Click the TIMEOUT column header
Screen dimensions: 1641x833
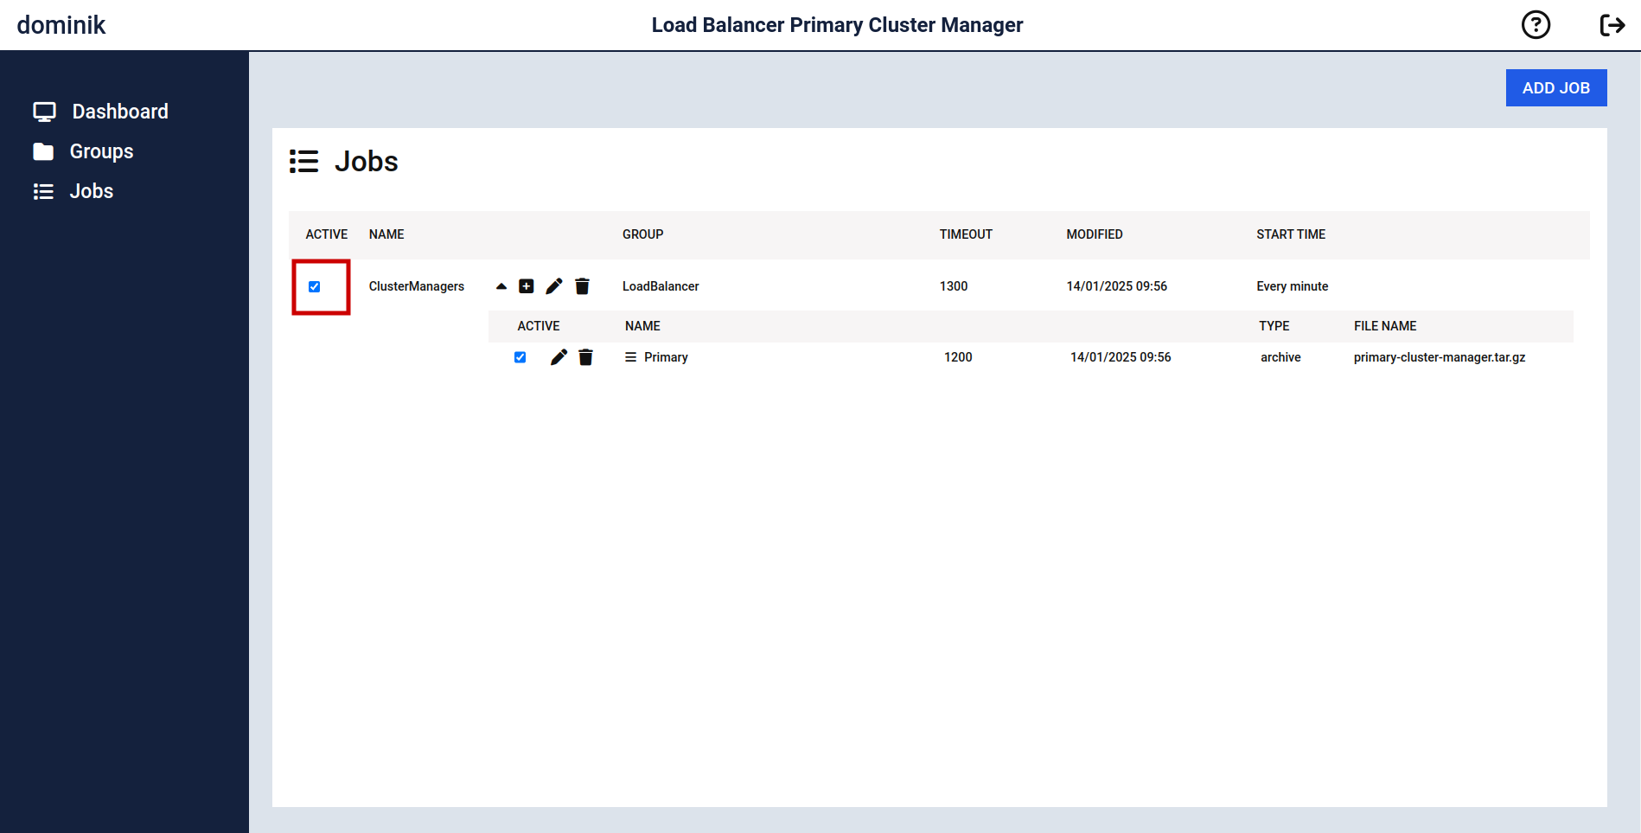tap(966, 234)
